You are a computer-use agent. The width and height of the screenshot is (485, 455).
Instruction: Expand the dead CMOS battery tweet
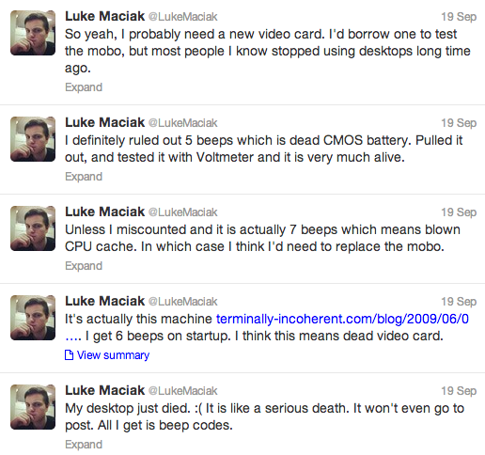[84, 177]
